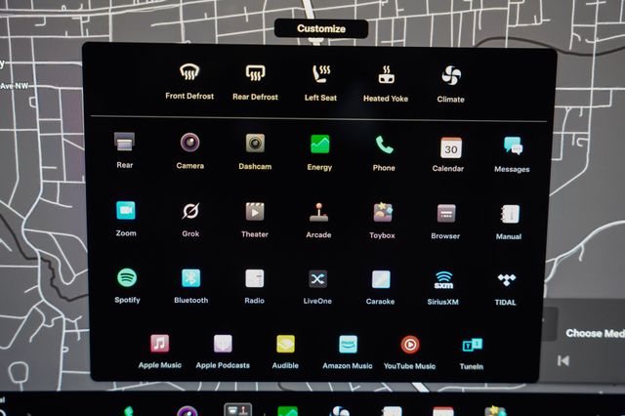Viewport: 625px width, 416px height.
Task: Launch Spotify
Action: (127, 277)
